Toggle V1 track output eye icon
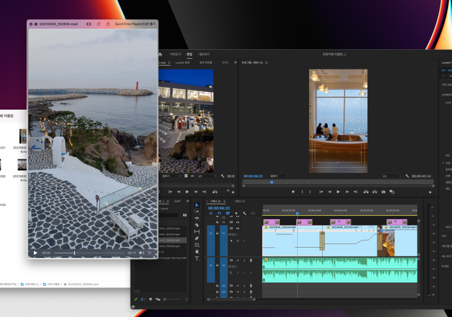 pos(237,228)
